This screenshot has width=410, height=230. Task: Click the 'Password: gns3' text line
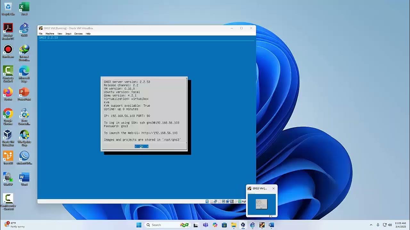(116, 126)
